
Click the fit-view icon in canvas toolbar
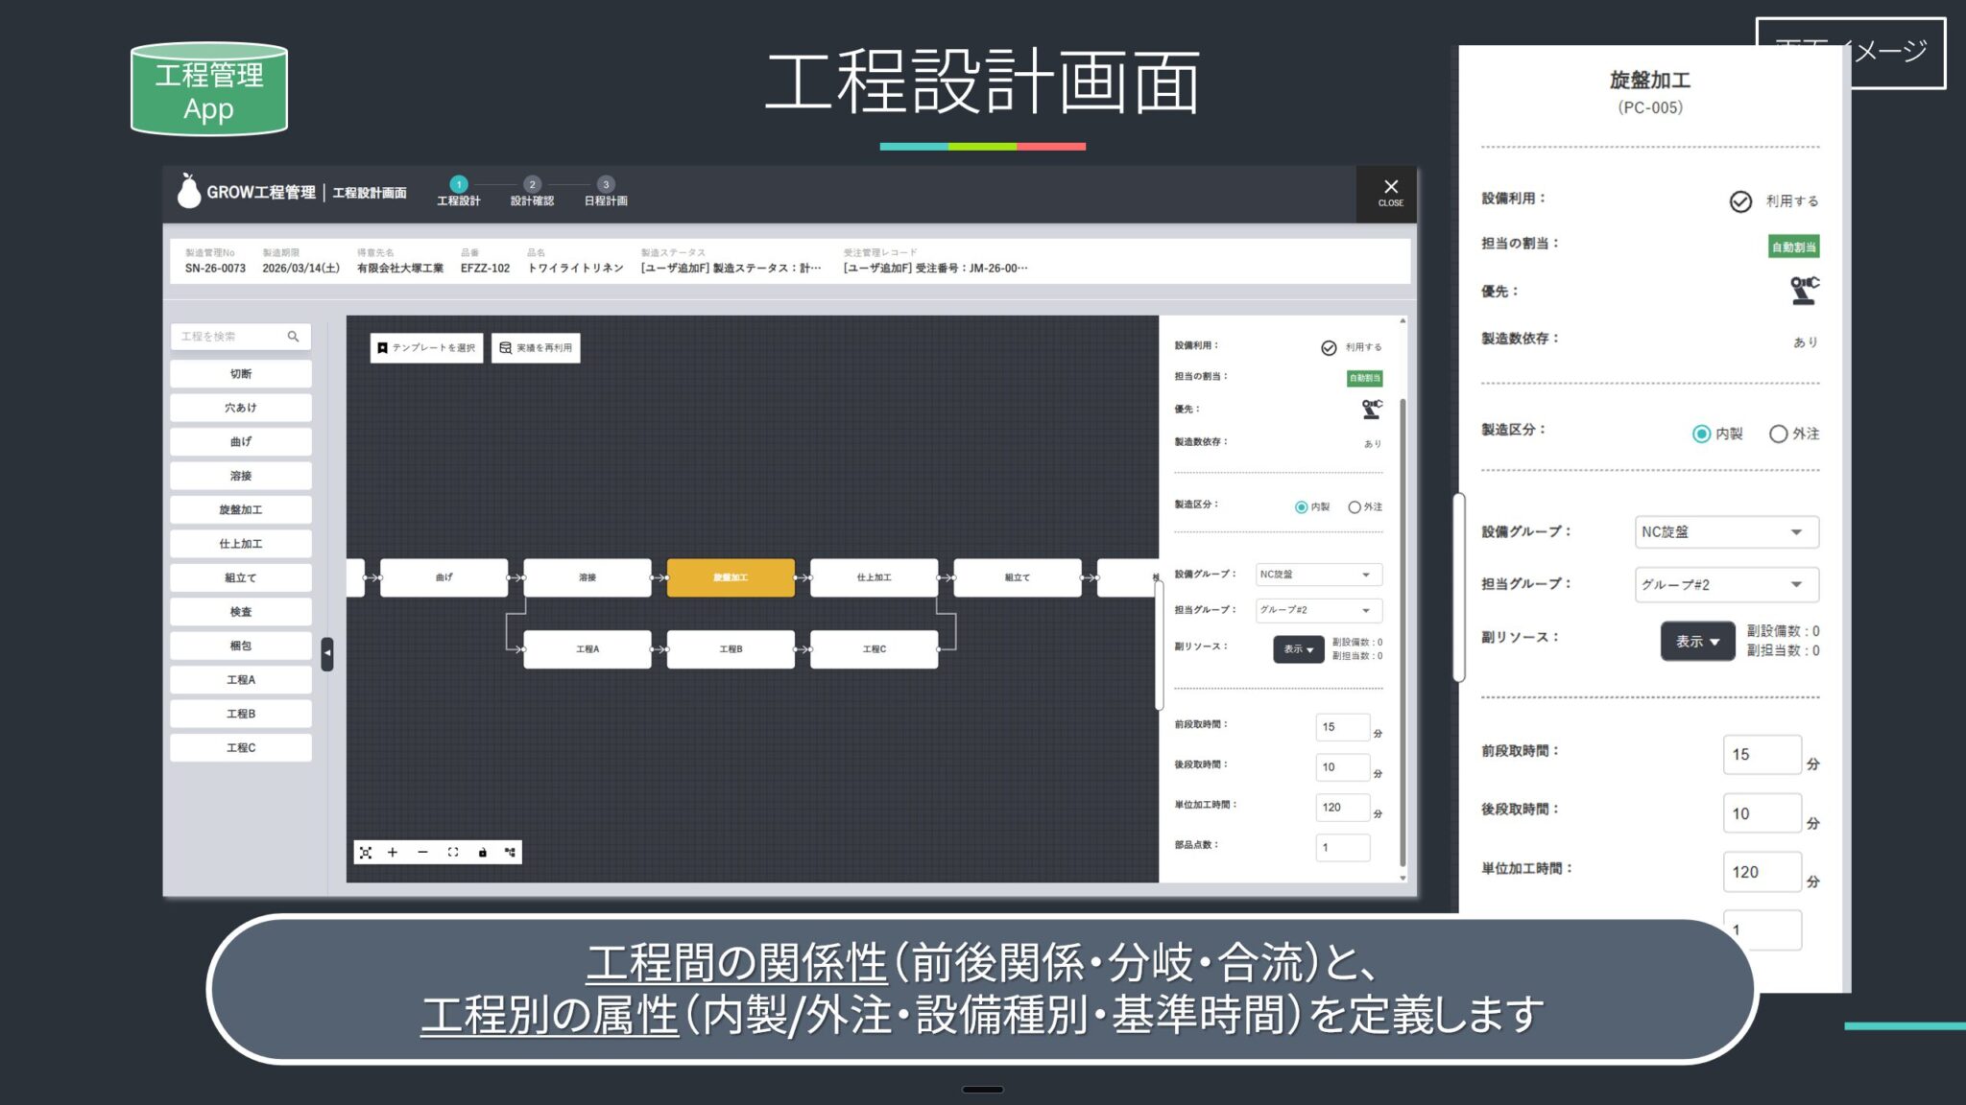[x=366, y=852]
